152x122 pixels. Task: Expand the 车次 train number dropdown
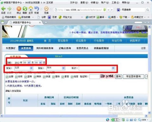[x=113, y=68]
